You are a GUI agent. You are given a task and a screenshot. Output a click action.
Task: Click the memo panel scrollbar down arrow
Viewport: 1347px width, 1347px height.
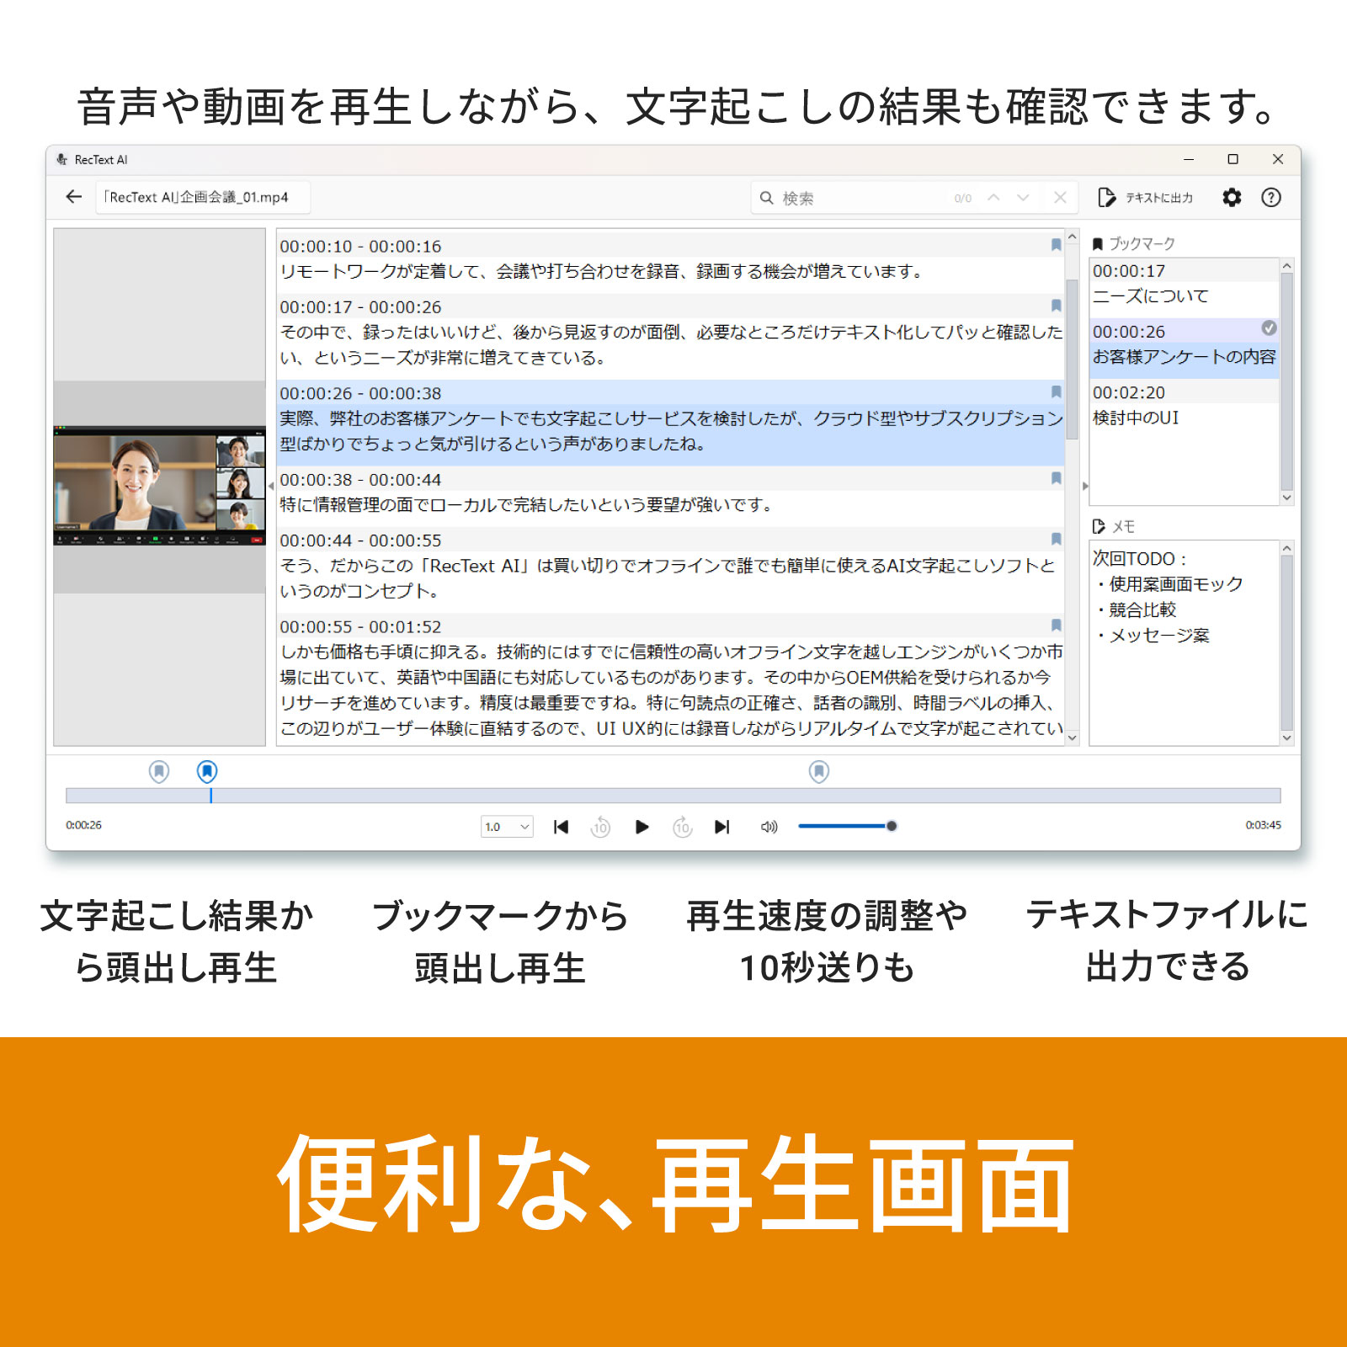(1286, 737)
